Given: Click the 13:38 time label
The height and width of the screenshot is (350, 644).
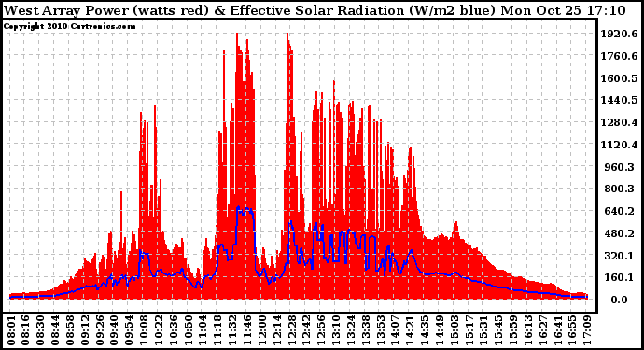Looking at the screenshot, I should coord(366,330).
